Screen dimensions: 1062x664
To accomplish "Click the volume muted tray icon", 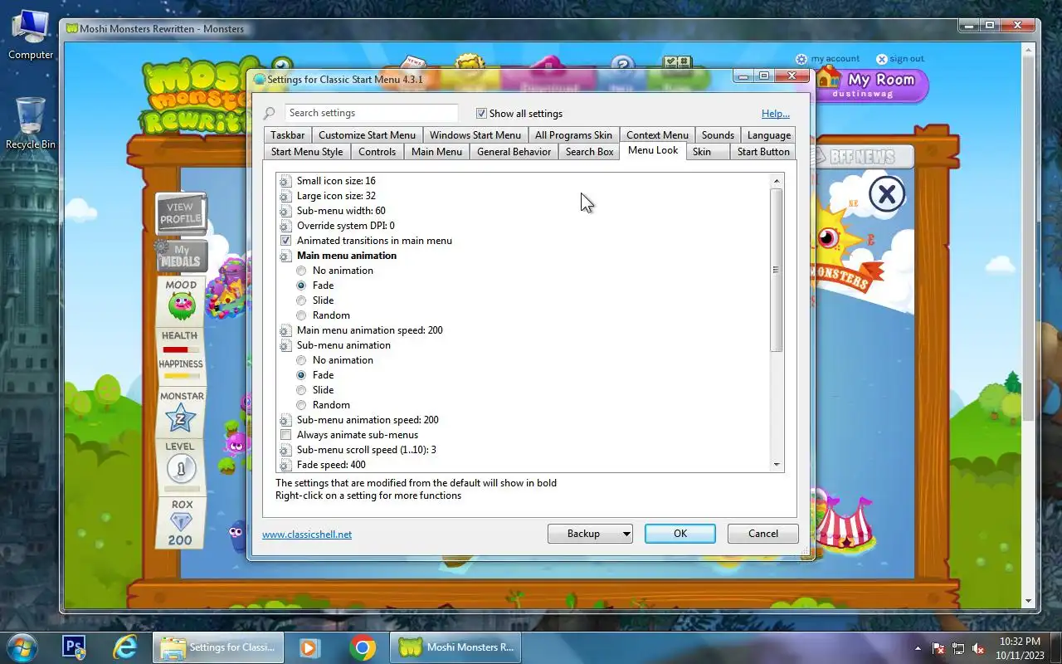I will pyautogui.click(x=978, y=648).
